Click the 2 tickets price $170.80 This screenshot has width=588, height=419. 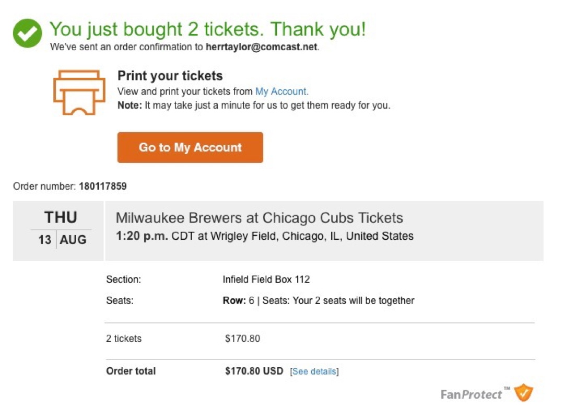coord(242,339)
